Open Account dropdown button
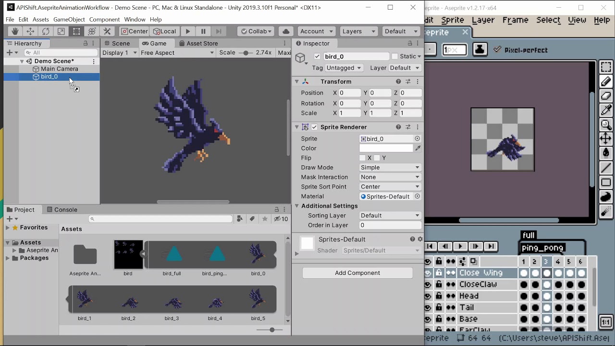This screenshot has width=615, height=346. 316,31
